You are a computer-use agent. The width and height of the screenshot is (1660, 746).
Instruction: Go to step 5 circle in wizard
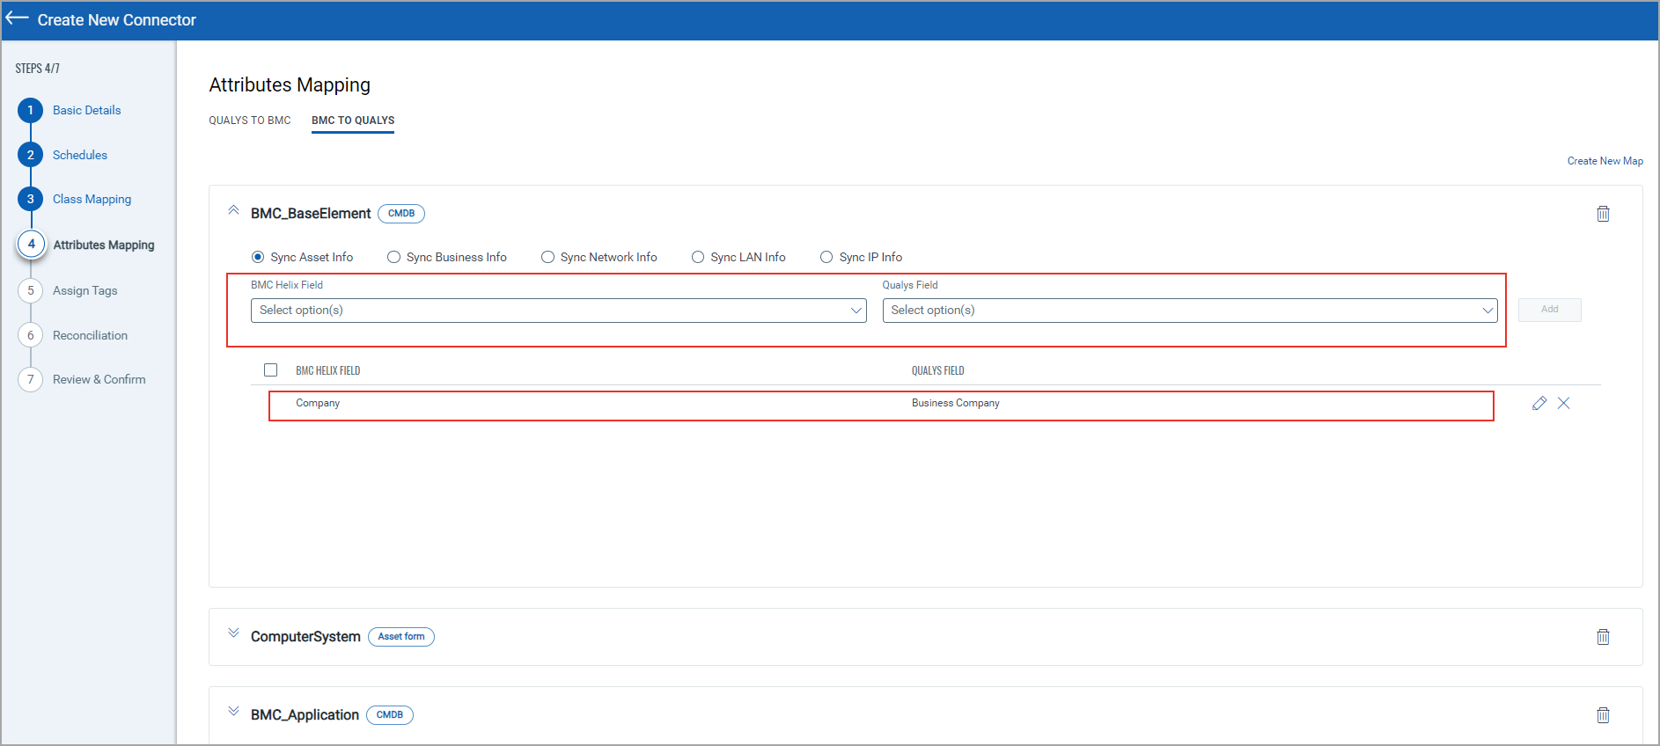[x=31, y=290]
